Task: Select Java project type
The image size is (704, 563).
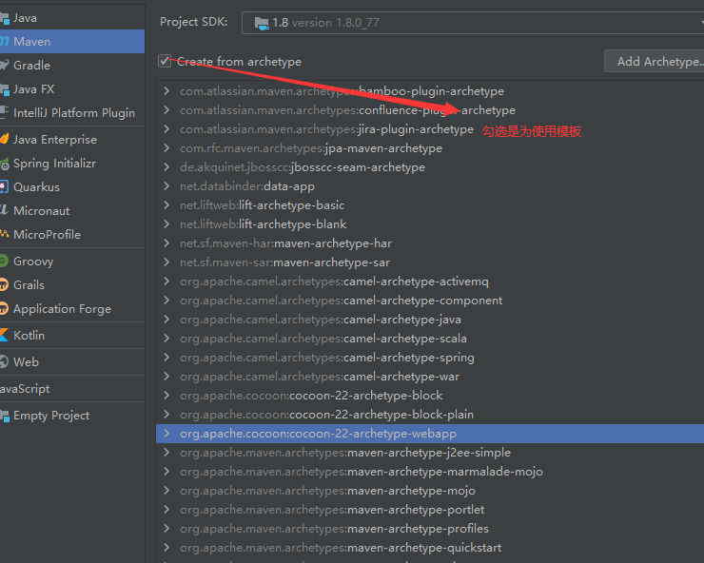Action: (x=72, y=18)
